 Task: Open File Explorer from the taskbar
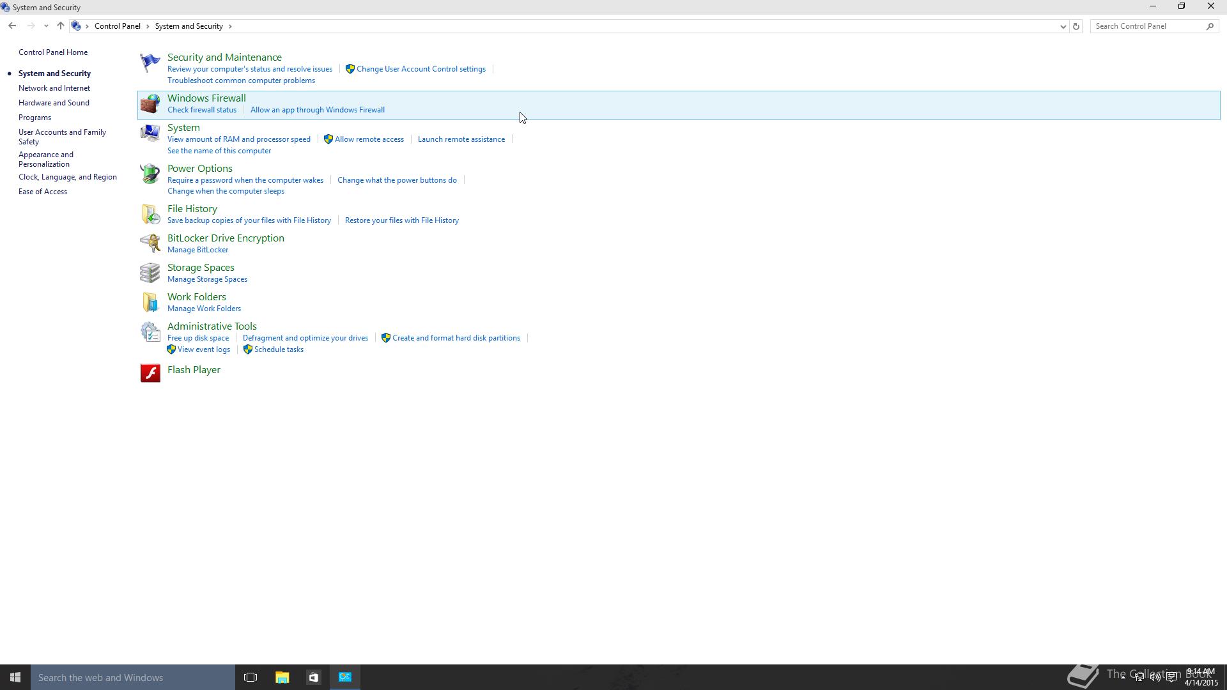point(282,677)
